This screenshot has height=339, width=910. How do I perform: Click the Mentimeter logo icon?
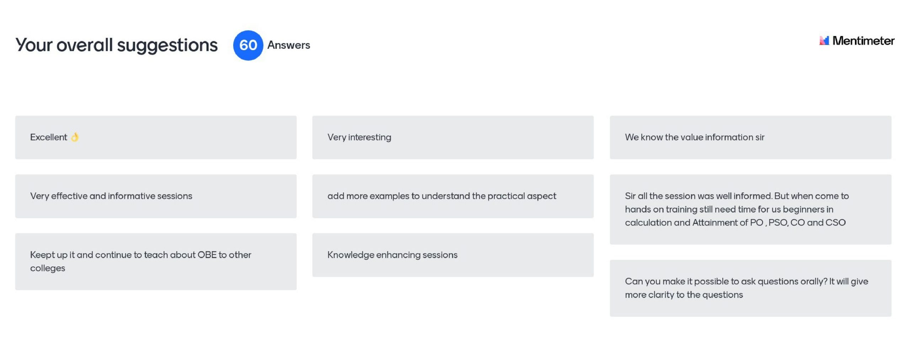click(824, 41)
